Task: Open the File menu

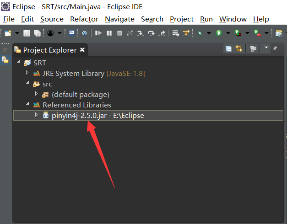Action: tap(9, 19)
